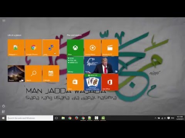Open the Power options button

point(3,106)
